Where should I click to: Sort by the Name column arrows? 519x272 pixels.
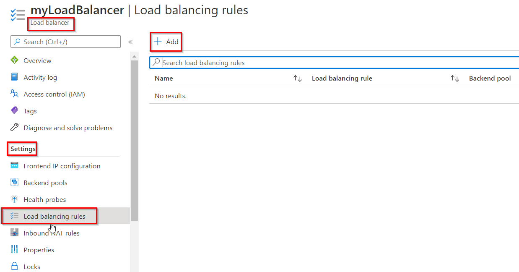[298, 78]
